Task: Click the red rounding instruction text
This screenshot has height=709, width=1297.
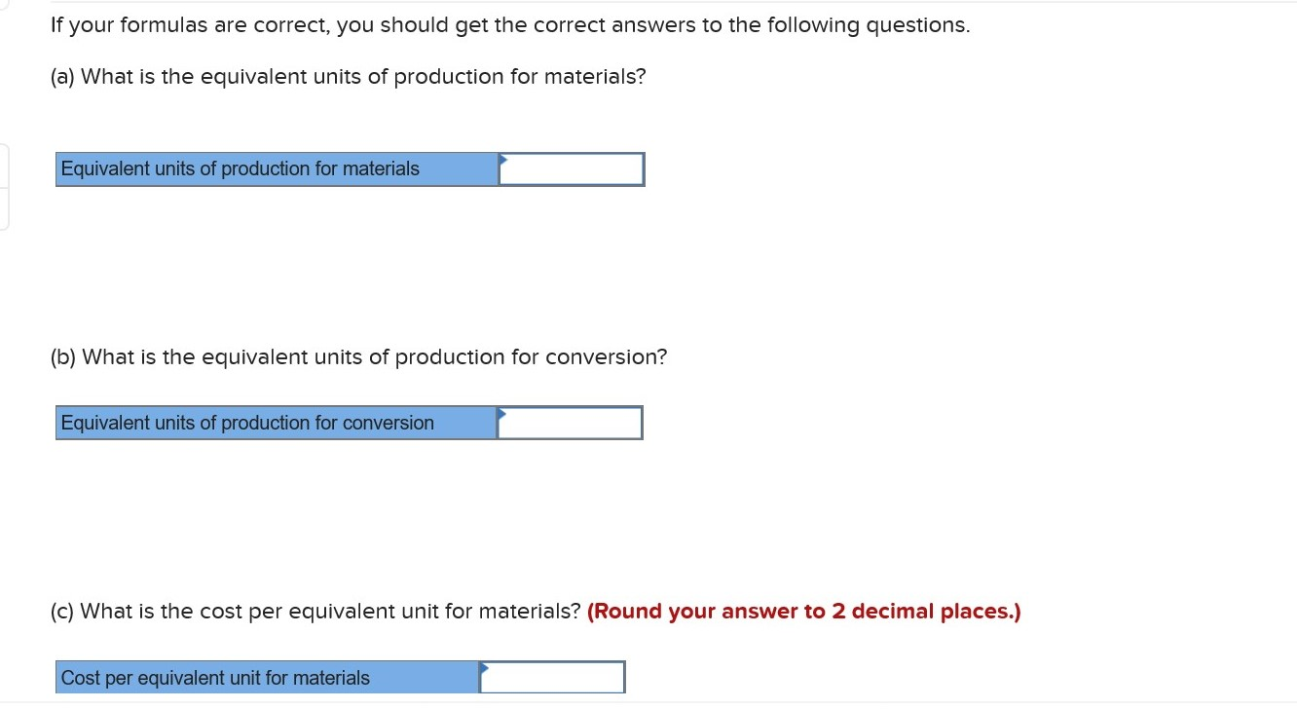Action: pyautogui.click(x=802, y=611)
